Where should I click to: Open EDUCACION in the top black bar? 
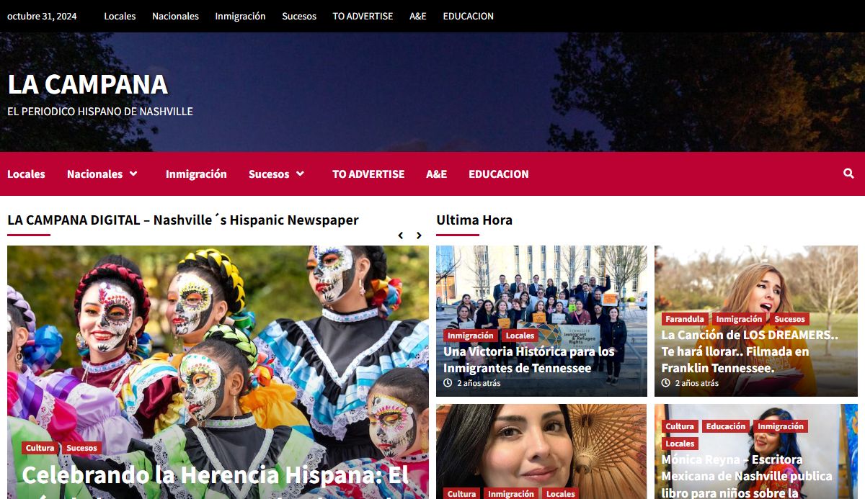[469, 16]
